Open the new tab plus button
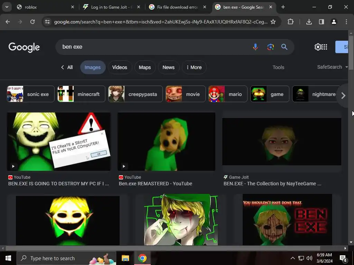354x265 pixels. (x=283, y=7)
